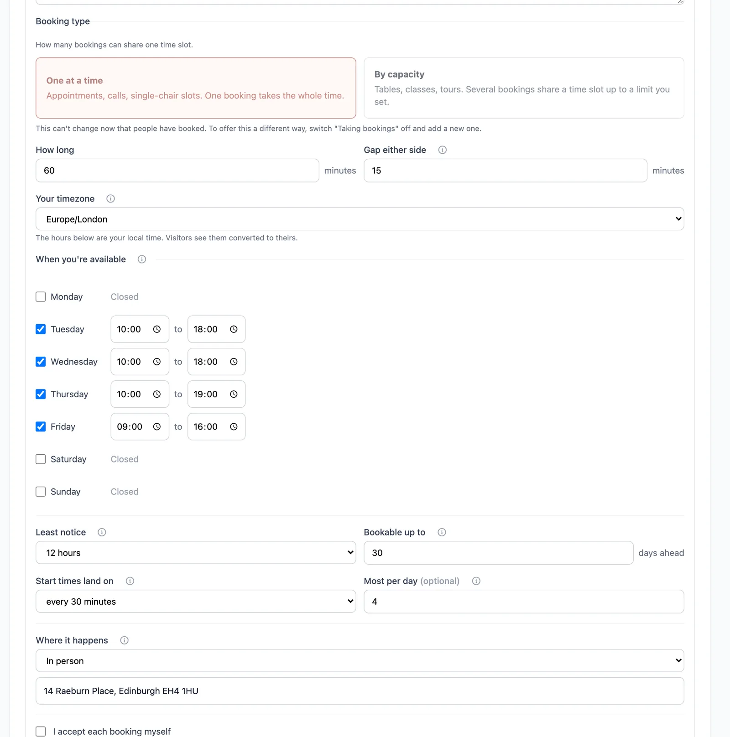
Task: Open the In person location dropdown
Action: [360, 661]
